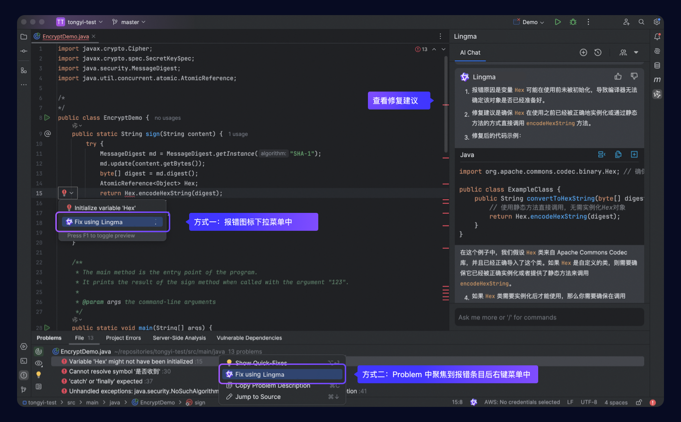Give the Lingma answer a thumbs down
Image resolution: width=681 pixels, height=422 pixels.
(x=634, y=76)
